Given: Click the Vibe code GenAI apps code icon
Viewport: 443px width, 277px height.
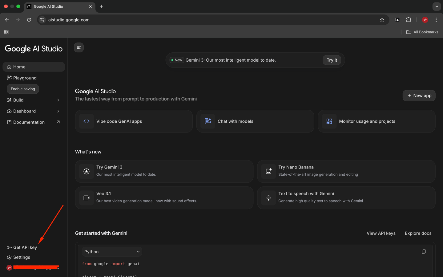Looking at the screenshot, I should [87, 121].
